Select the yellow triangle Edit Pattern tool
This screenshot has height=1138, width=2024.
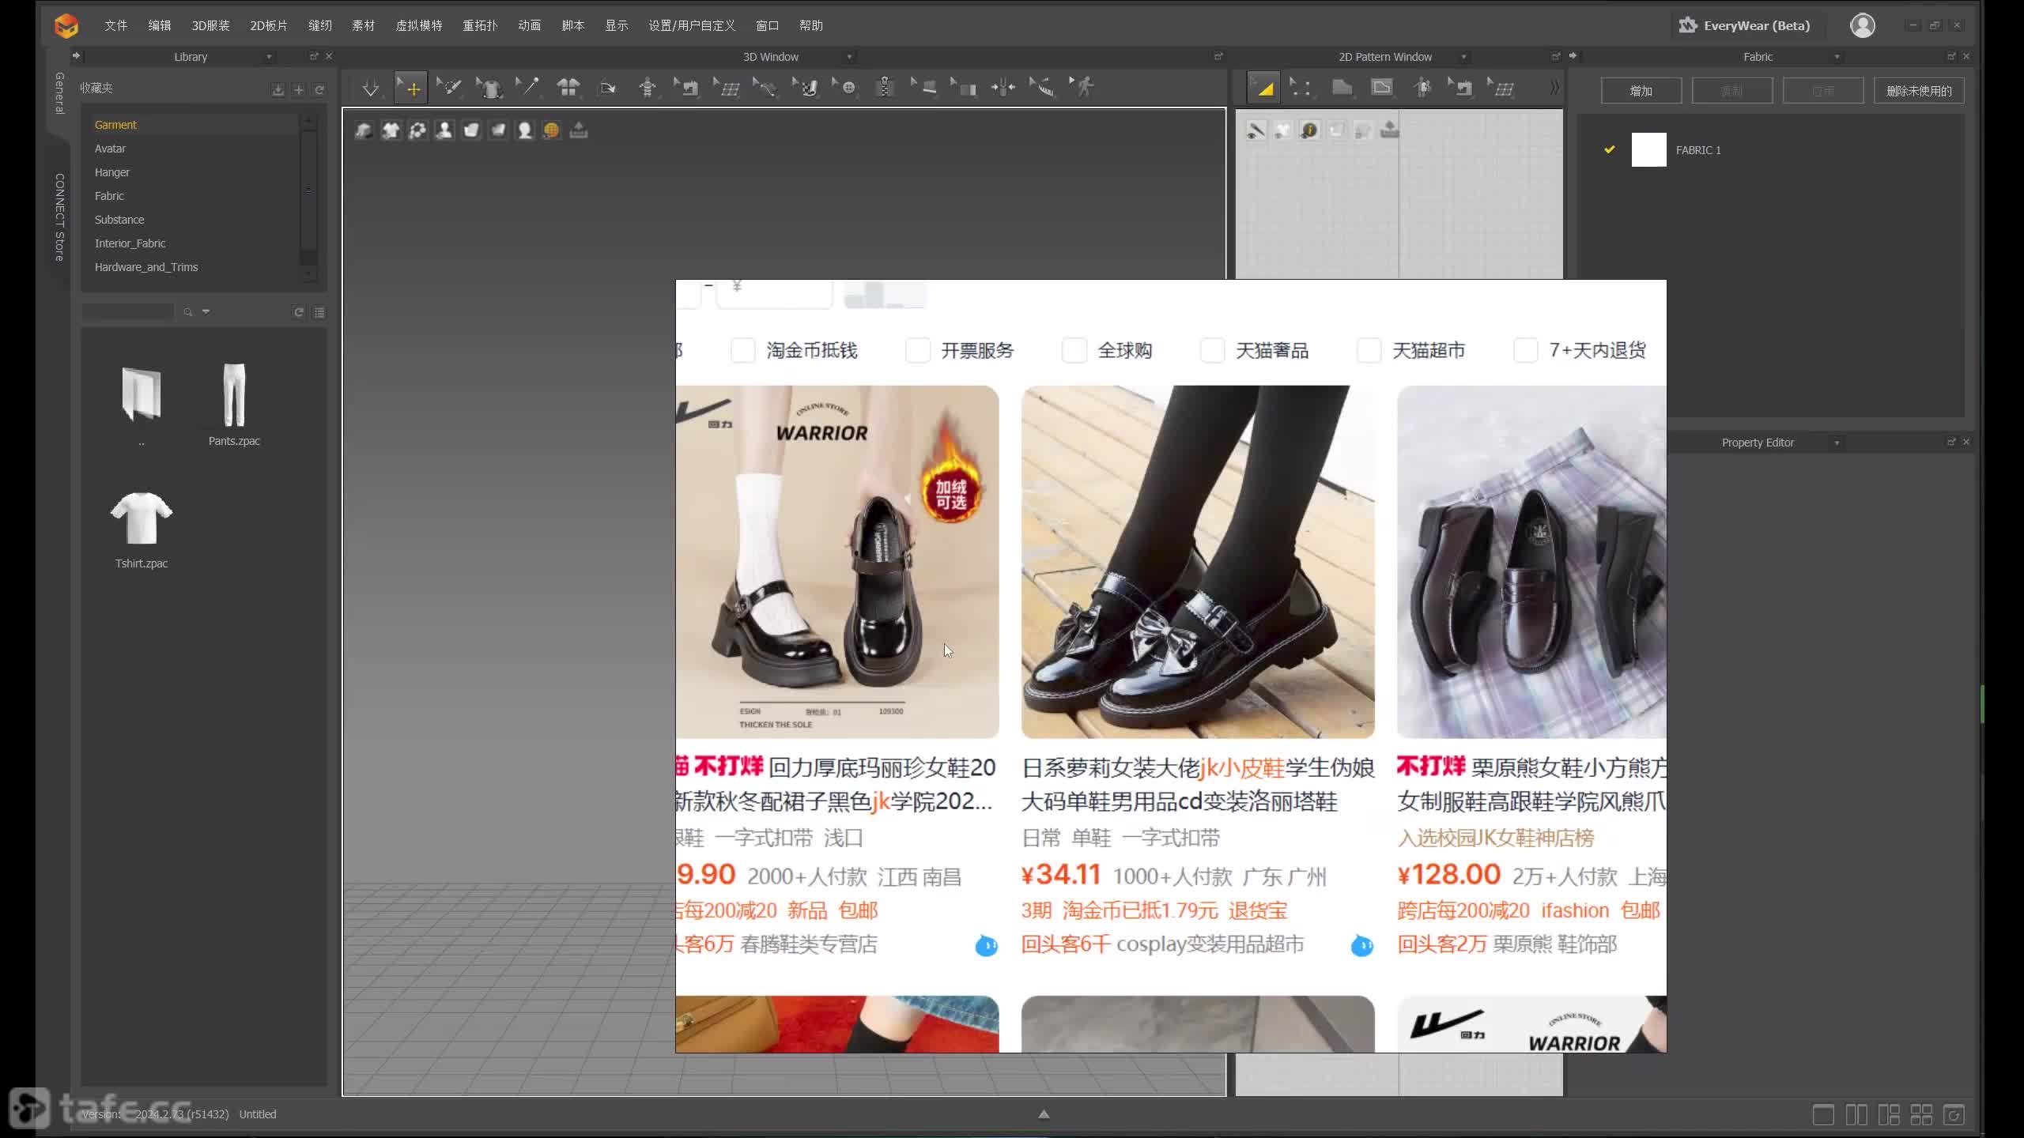[x=1263, y=88]
